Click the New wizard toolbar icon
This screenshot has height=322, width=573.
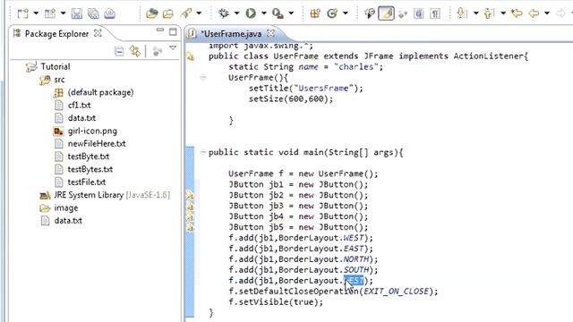(x=22, y=13)
